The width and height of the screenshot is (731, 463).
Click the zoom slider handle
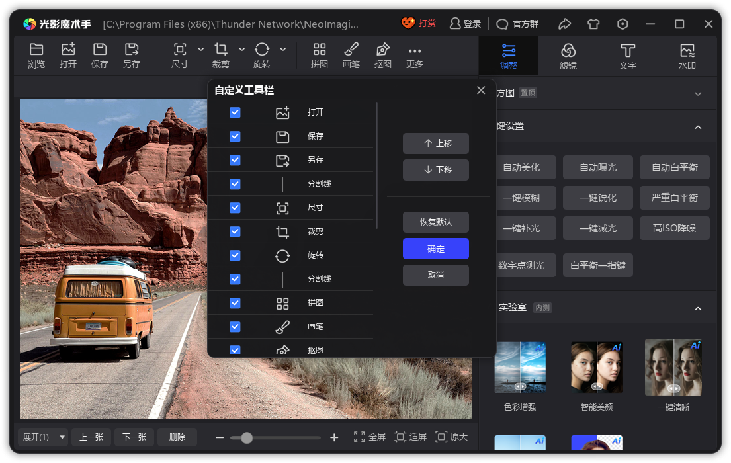tap(247, 438)
